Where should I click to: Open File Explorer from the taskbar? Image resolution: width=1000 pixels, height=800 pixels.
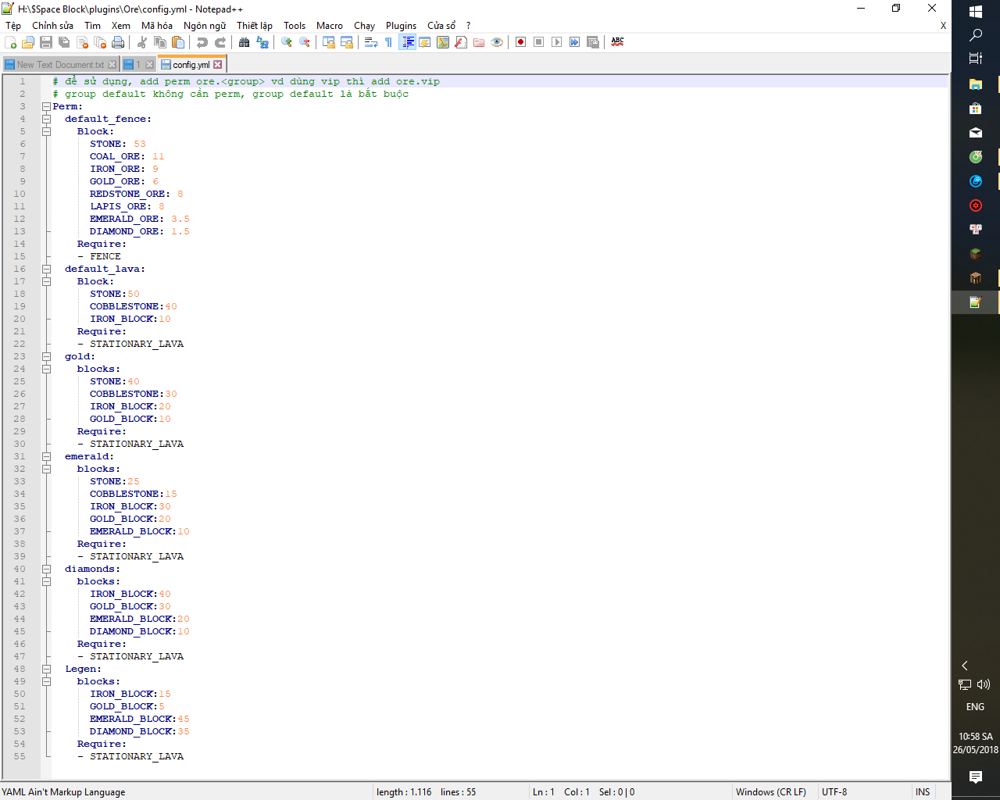click(975, 84)
